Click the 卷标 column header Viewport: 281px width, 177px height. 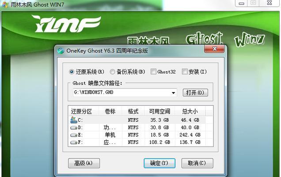[110, 112]
